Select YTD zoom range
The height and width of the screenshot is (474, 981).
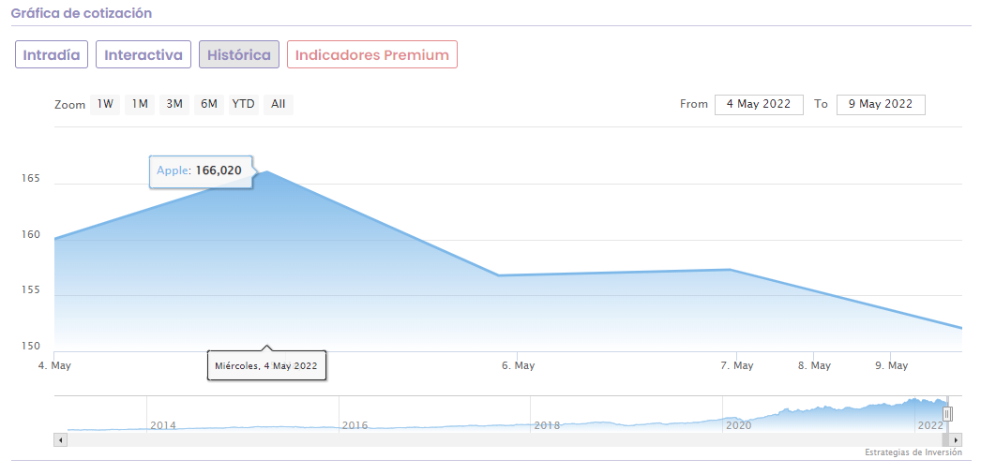tap(244, 104)
